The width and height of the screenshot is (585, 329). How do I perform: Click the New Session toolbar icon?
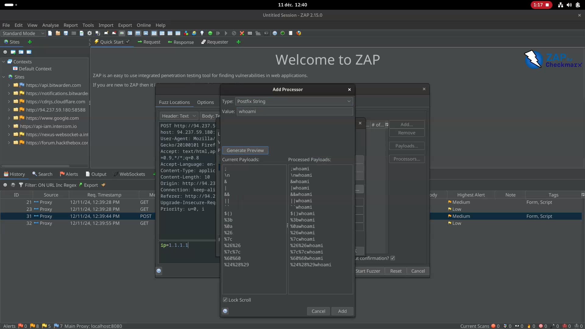[50, 33]
